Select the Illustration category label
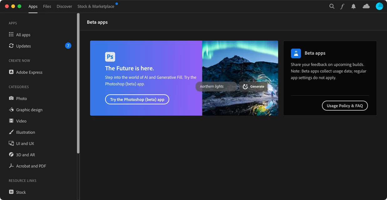 [26, 132]
